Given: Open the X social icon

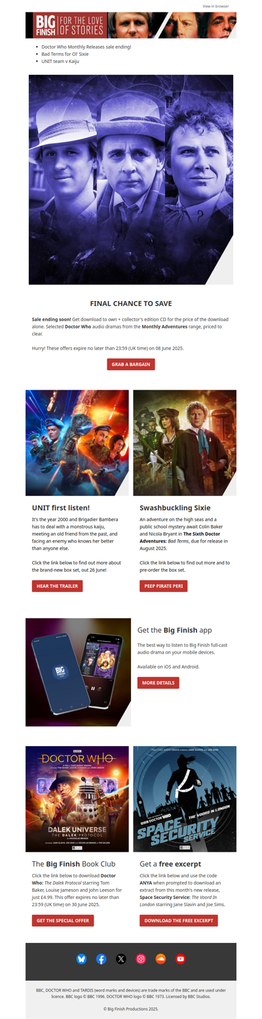Looking at the screenshot, I should point(121,959).
